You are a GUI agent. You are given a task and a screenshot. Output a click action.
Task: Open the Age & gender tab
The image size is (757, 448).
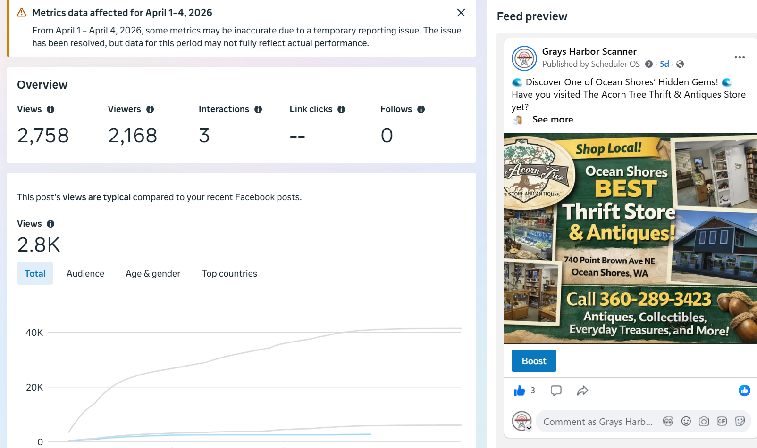point(153,274)
